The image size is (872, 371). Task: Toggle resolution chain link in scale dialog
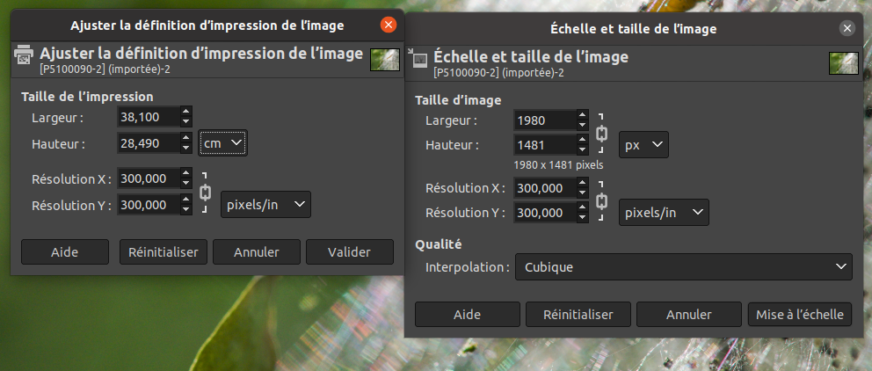click(x=600, y=200)
